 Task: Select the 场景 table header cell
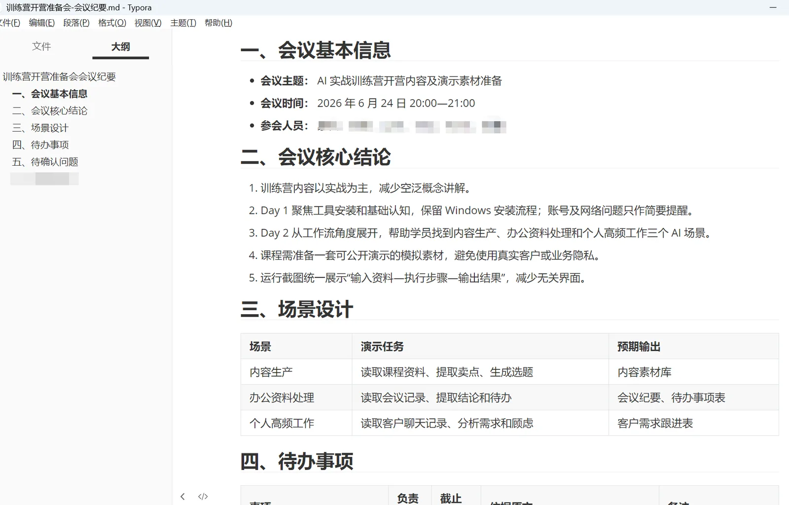296,346
